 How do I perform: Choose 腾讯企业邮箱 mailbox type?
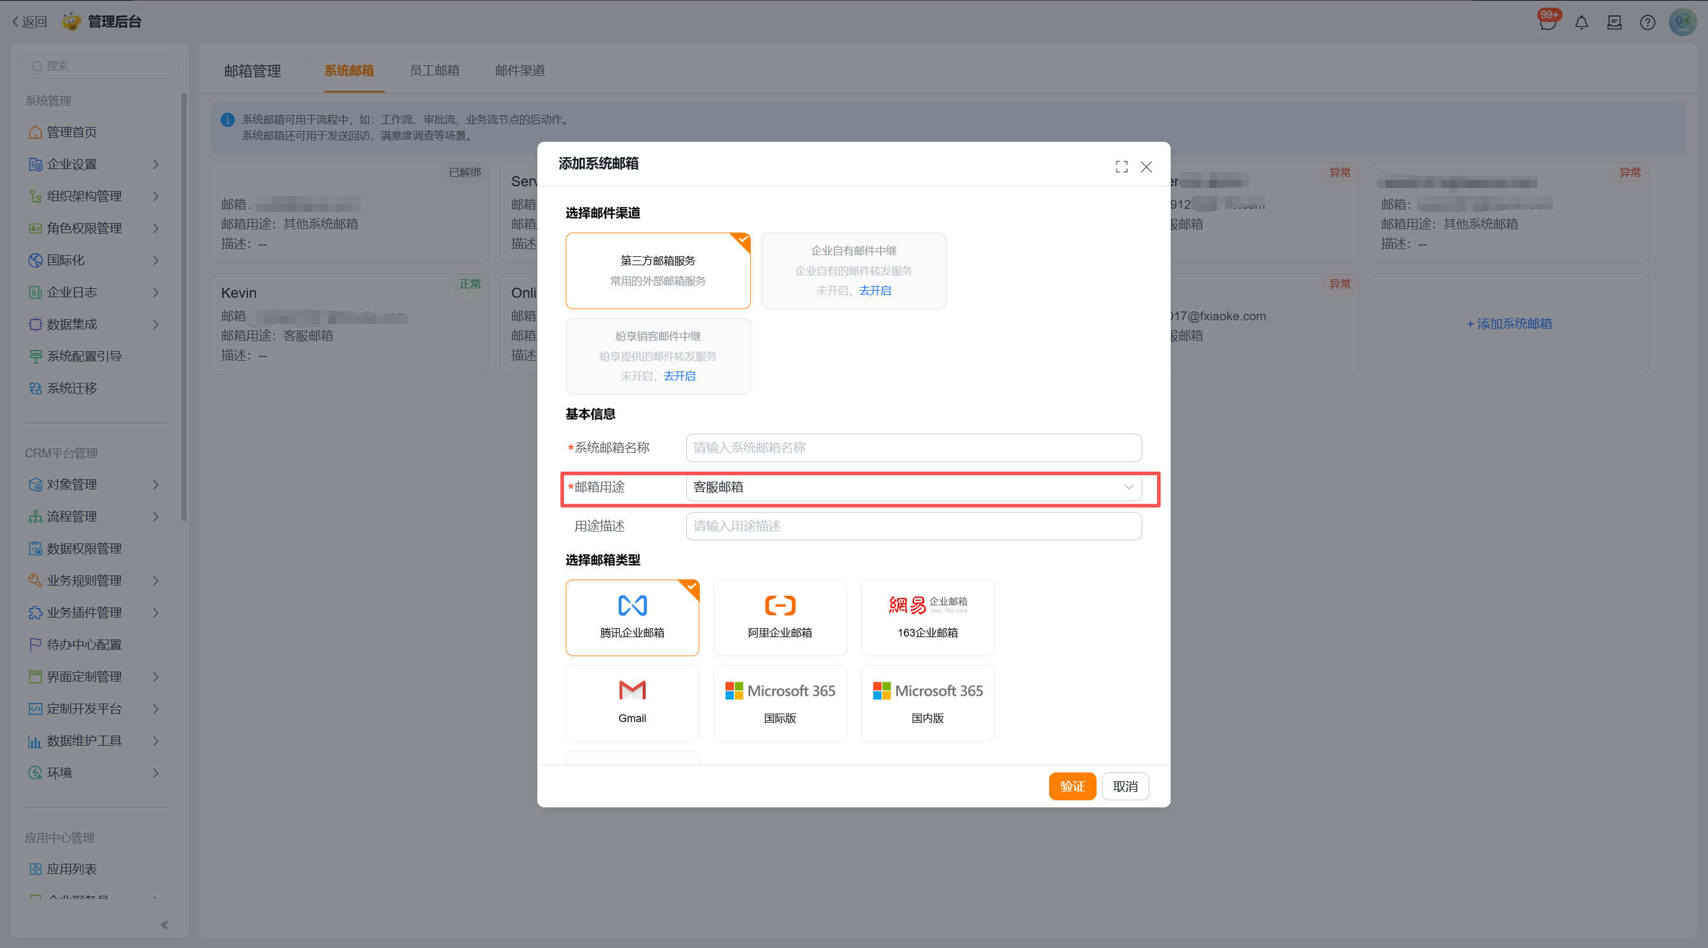point(632,618)
